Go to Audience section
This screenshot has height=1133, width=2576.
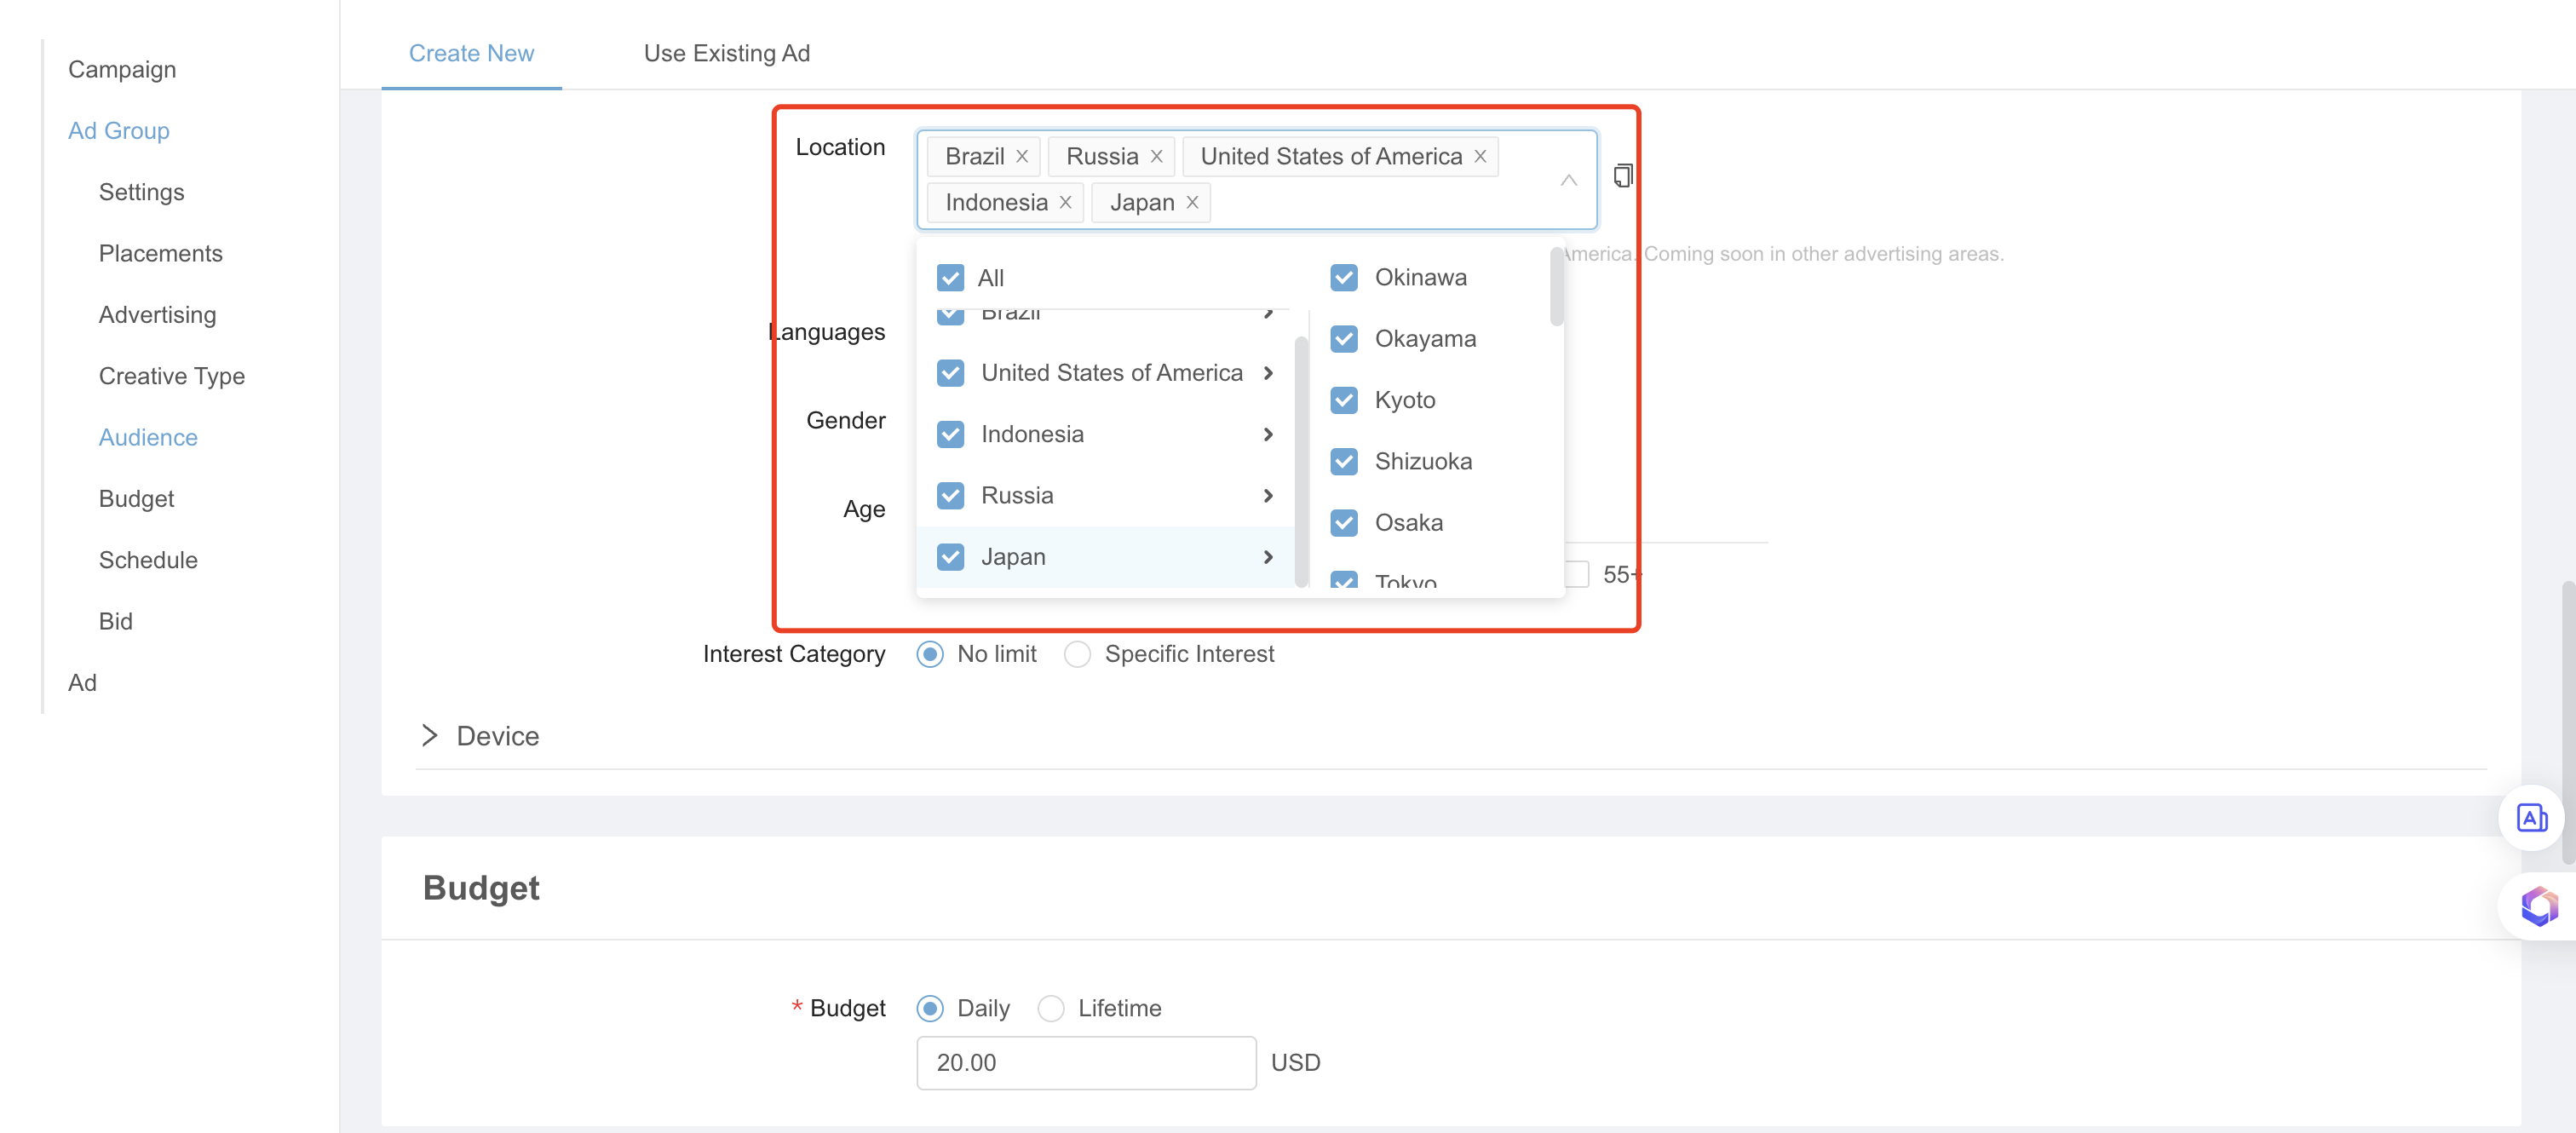148,437
